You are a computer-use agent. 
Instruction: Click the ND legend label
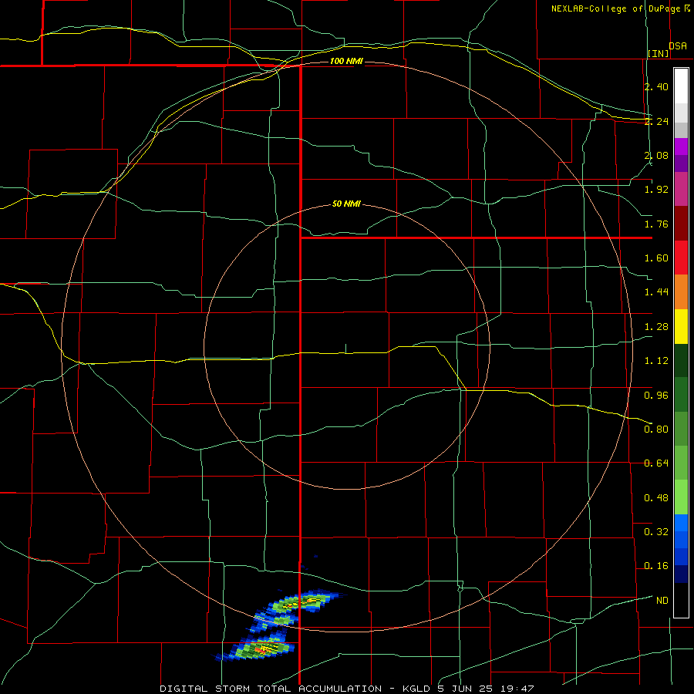click(662, 601)
